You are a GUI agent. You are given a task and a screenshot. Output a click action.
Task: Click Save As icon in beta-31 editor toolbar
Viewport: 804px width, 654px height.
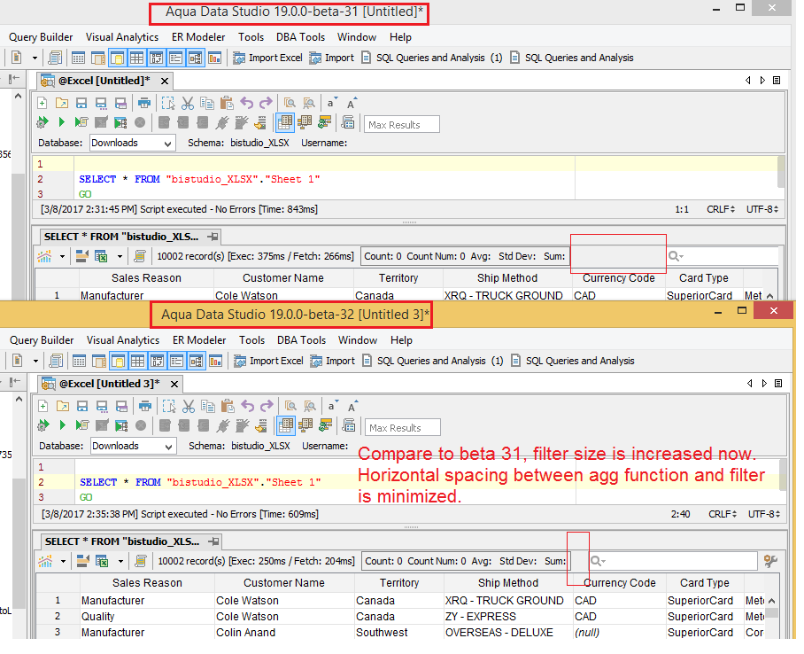[x=101, y=103]
